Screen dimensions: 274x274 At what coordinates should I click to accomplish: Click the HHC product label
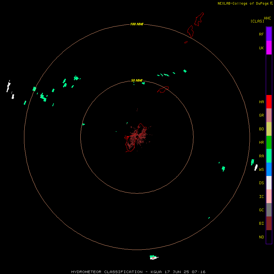pyautogui.click(x=267, y=18)
